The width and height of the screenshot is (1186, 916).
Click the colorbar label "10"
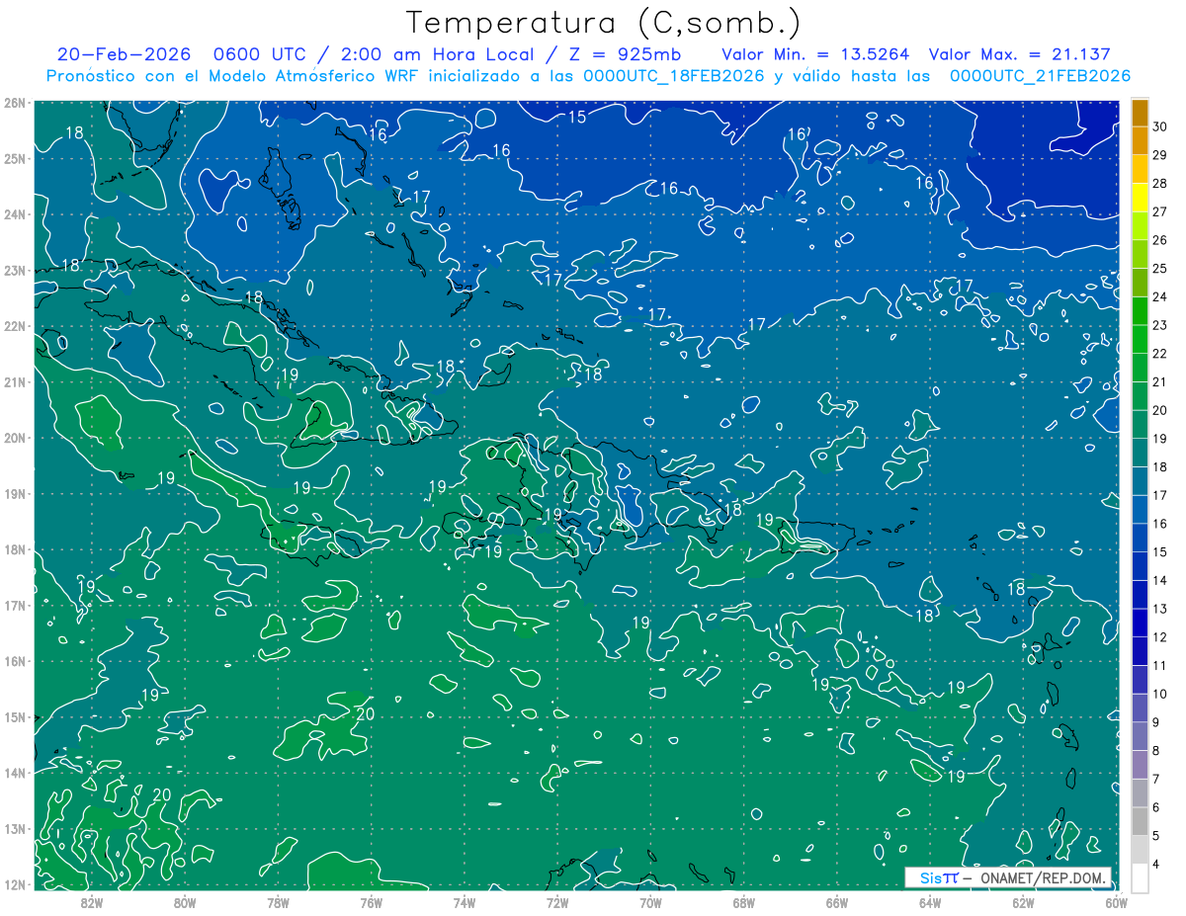(x=1160, y=695)
